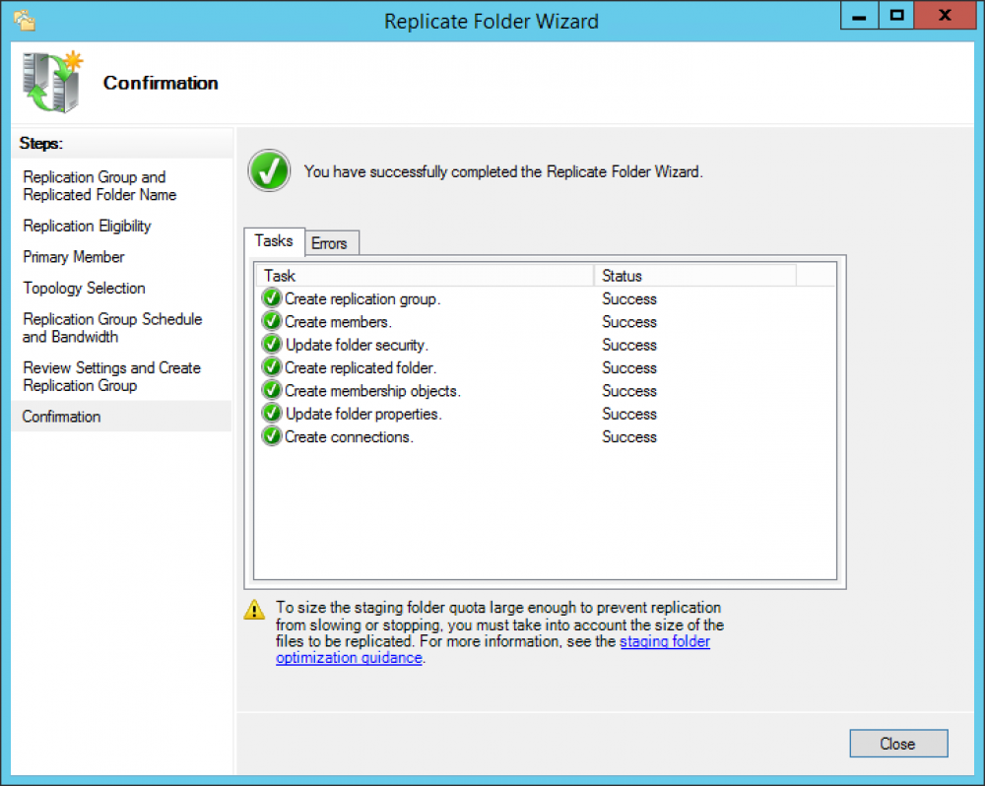Maximize the wizard window
This screenshot has height=786, width=985.
click(x=896, y=16)
